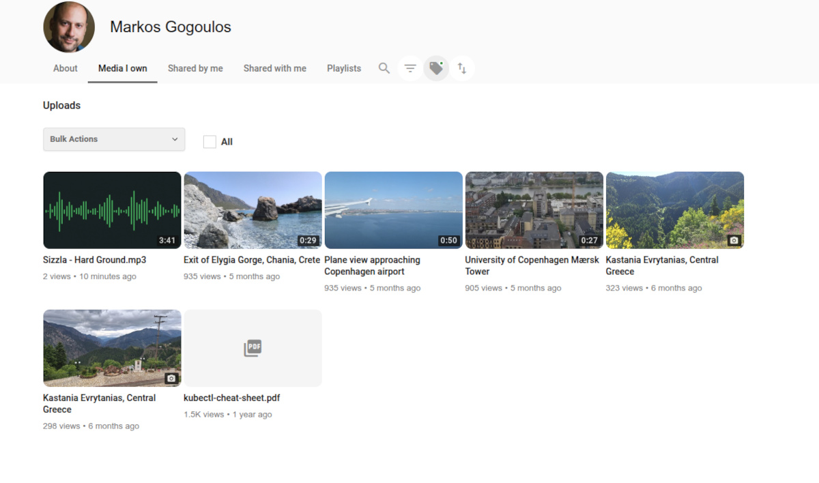The width and height of the screenshot is (819, 483).
Task: Open the Shared with me tab
Action: [274, 68]
